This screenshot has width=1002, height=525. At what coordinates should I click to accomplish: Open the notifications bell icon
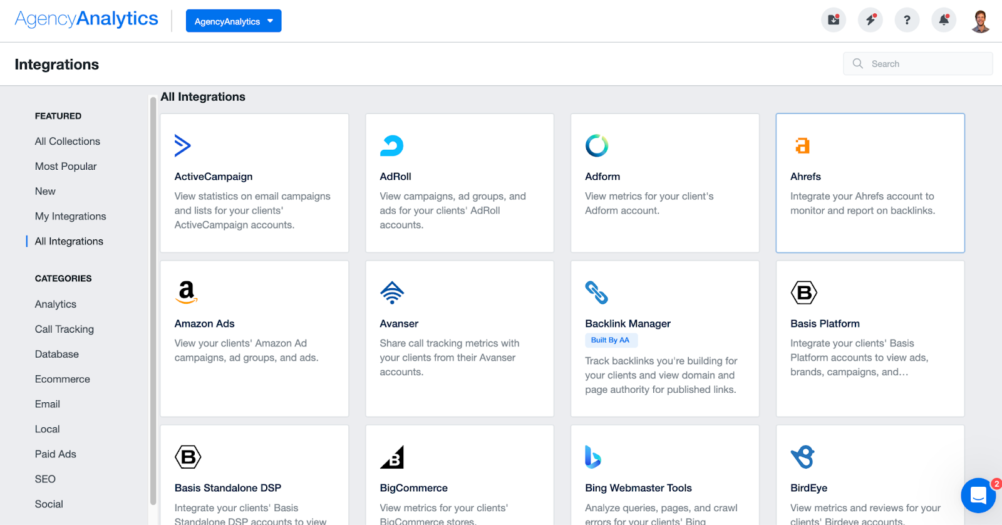pos(944,21)
